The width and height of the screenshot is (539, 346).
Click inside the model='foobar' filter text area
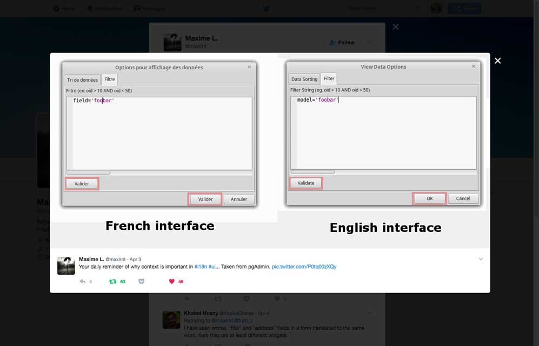click(383, 132)
